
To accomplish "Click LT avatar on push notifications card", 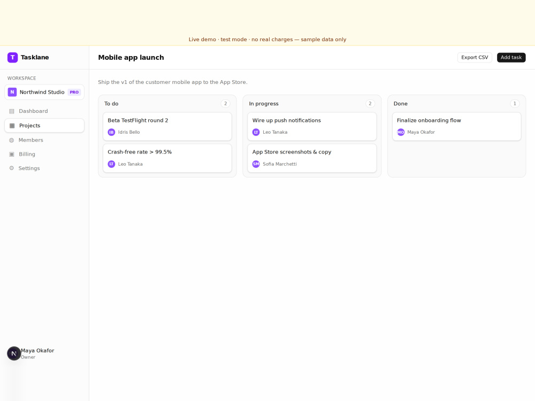I will tap(256, 132).
